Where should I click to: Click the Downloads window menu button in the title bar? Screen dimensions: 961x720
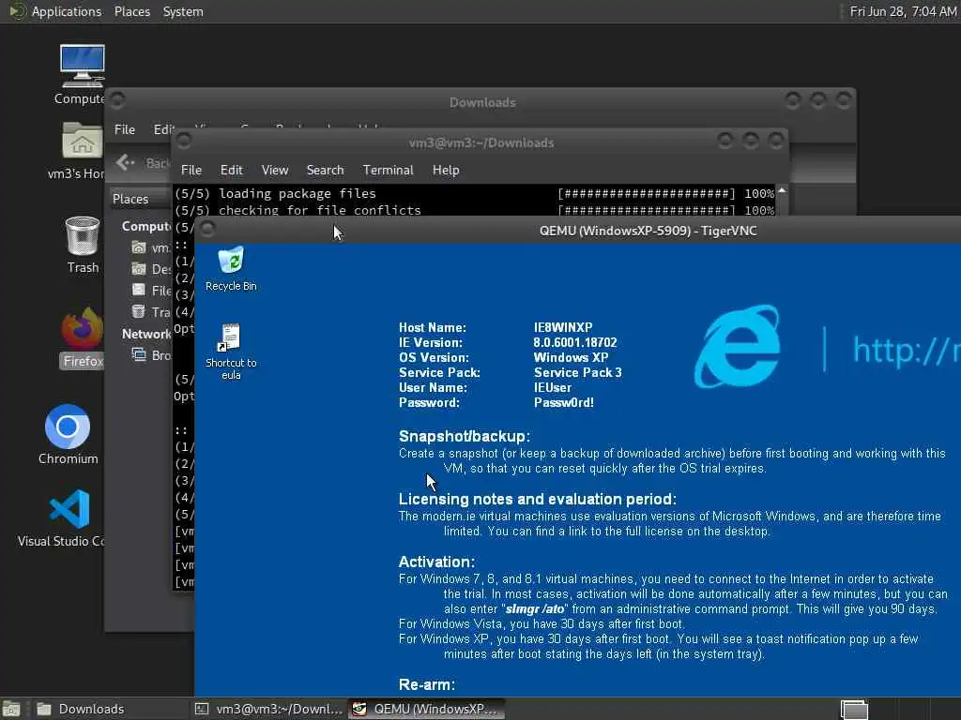[117, 99]
